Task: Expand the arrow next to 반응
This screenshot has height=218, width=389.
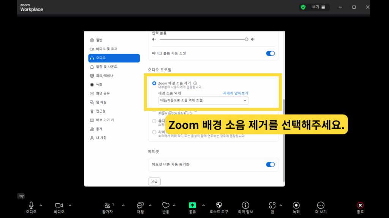Action: [x=174, y=206]
